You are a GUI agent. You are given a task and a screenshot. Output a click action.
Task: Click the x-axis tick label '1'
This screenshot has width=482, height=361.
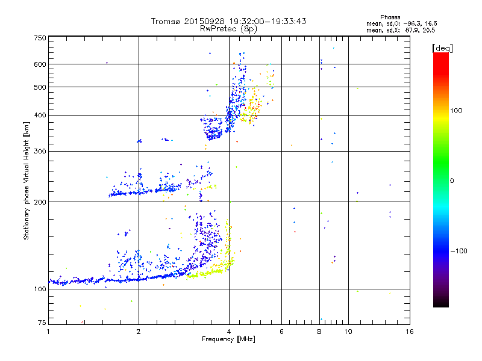[48, 332]
